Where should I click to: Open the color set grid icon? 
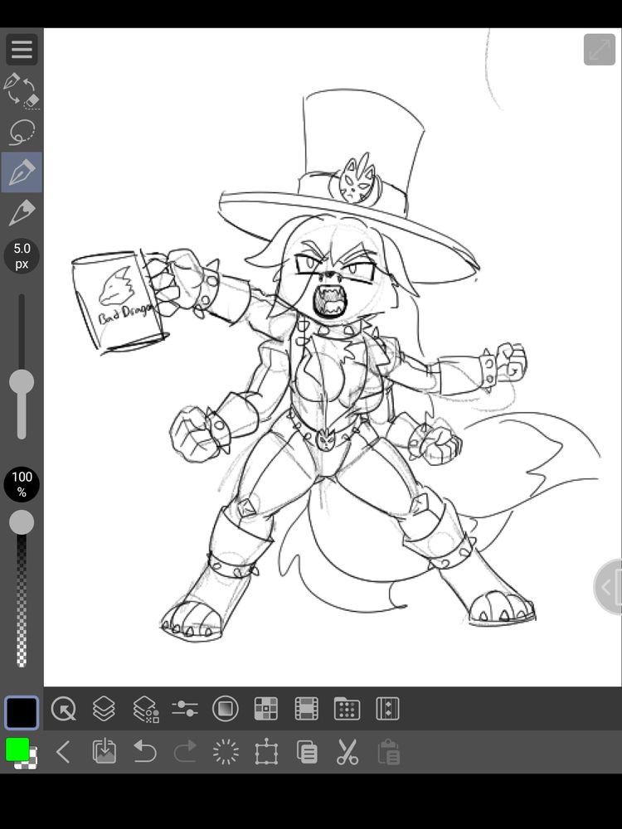pyautogui.click(x=266, y=709)
